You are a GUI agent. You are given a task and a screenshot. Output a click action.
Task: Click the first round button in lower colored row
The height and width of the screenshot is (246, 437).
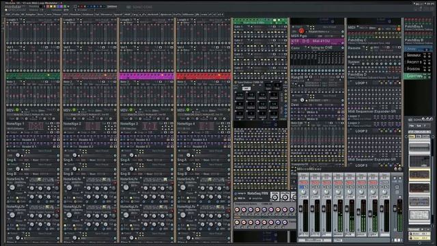pyautogui.click(x=237, y=222)
